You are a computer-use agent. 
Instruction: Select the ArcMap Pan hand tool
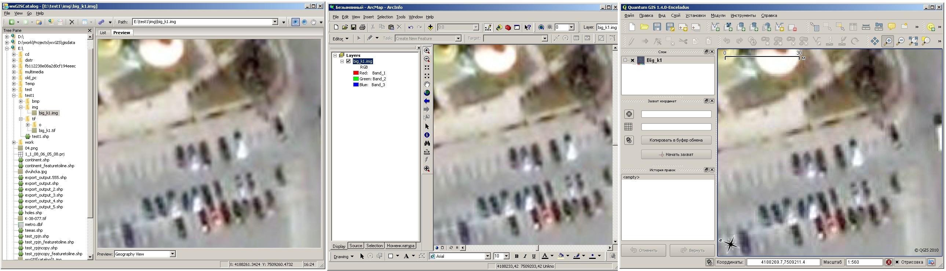coord(427,84)
